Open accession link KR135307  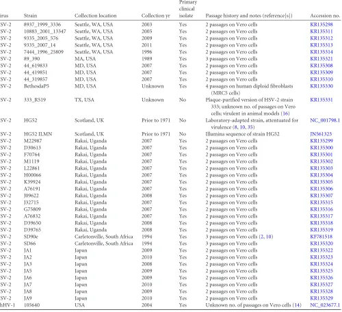click(x=321, y=196)
